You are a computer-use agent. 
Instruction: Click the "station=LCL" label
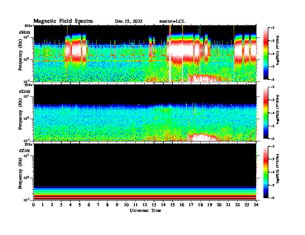pyautogui.click(x=172, y=22)
